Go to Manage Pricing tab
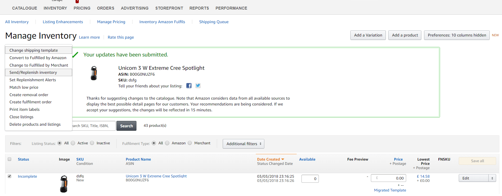Image resolution: width=502 pixels, height=196 pixels. click(x=111, y=22)
